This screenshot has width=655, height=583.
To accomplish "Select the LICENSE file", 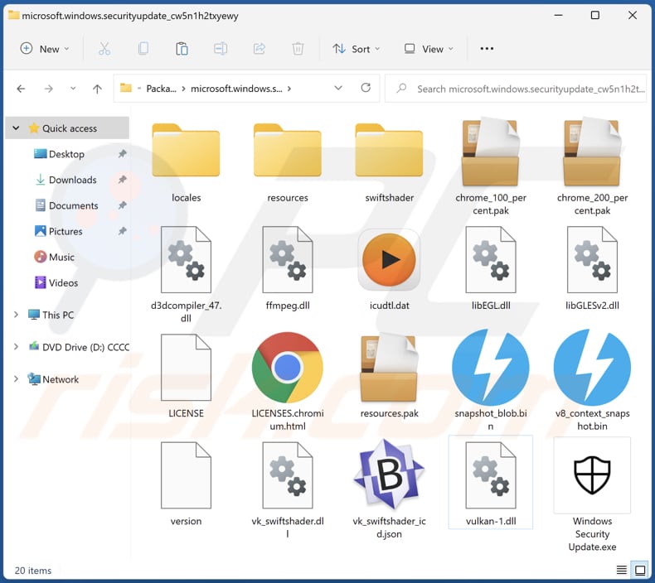I will pos(186,376).
